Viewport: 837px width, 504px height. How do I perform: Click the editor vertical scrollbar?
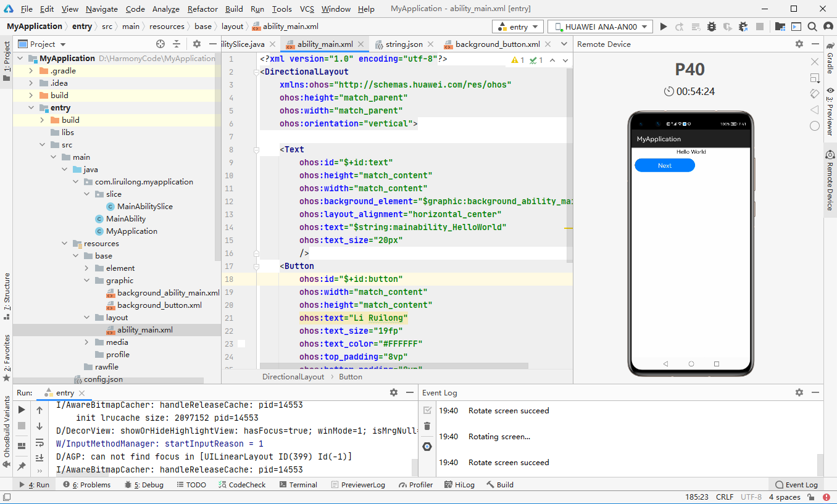(569, 165)
